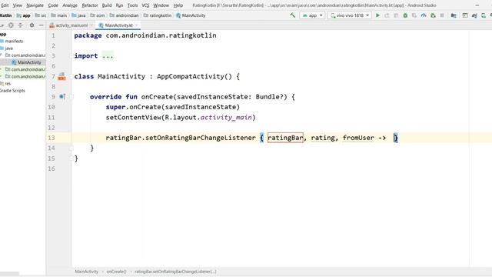Open the View menu
This screenshot has height=277, width=492.
17,5
